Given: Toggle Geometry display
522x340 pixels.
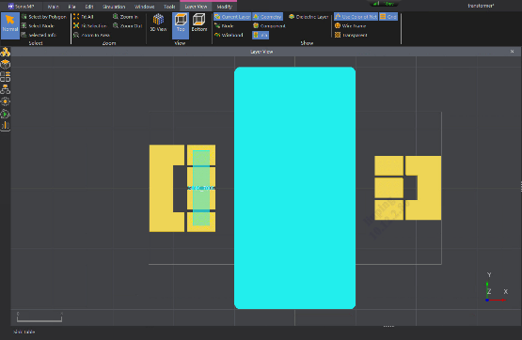Looking at the screenshot, I should tap(268, 17).
